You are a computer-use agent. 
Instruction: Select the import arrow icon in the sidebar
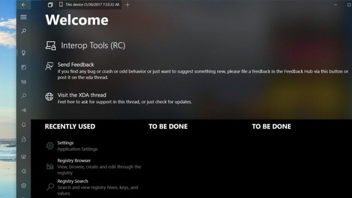[x=24, y=110]
